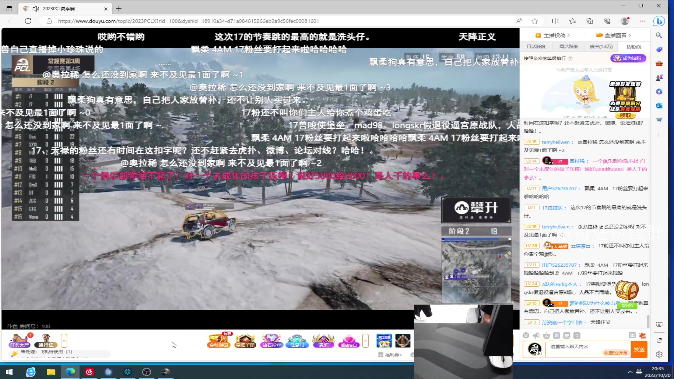Click the PCL fan badge in chat input

(x=535, y=349)
